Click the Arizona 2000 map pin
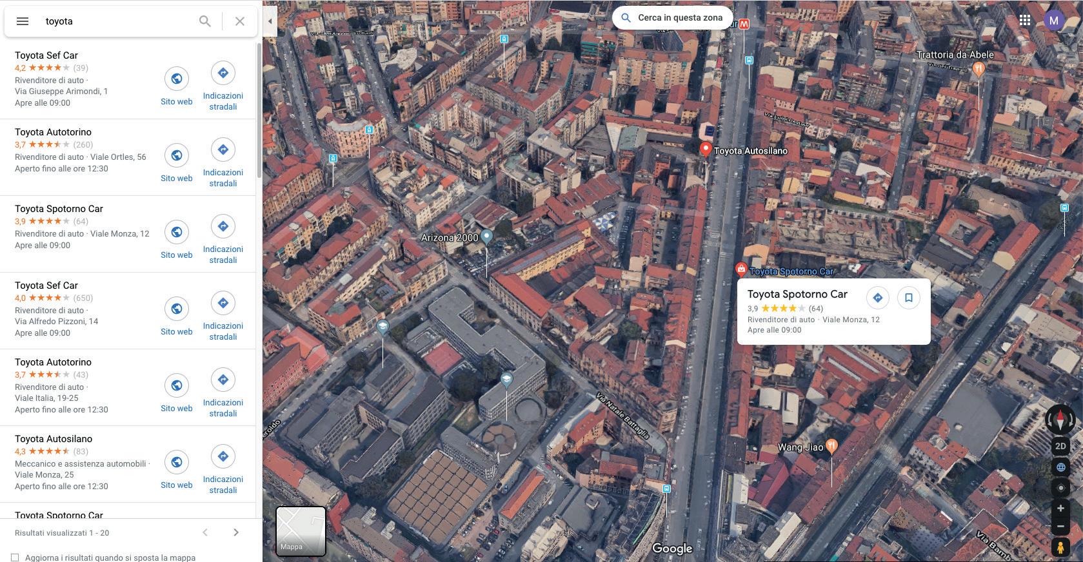Image resolution: width=1083 pixels, height=562 pixels. (487, 237)
